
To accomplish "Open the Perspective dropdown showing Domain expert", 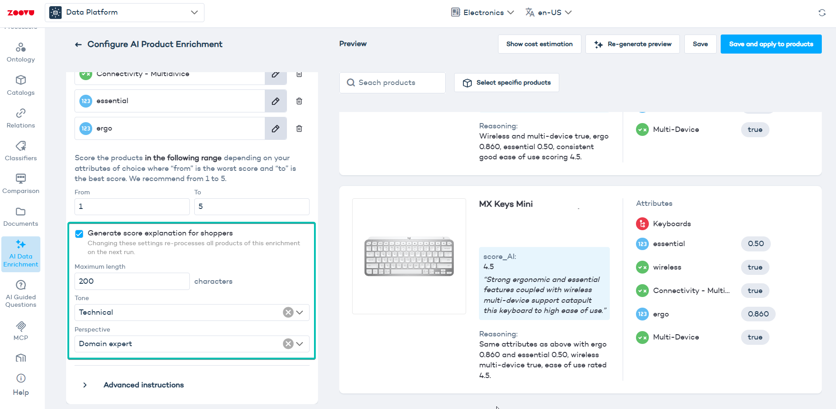I will coord(192,344).
